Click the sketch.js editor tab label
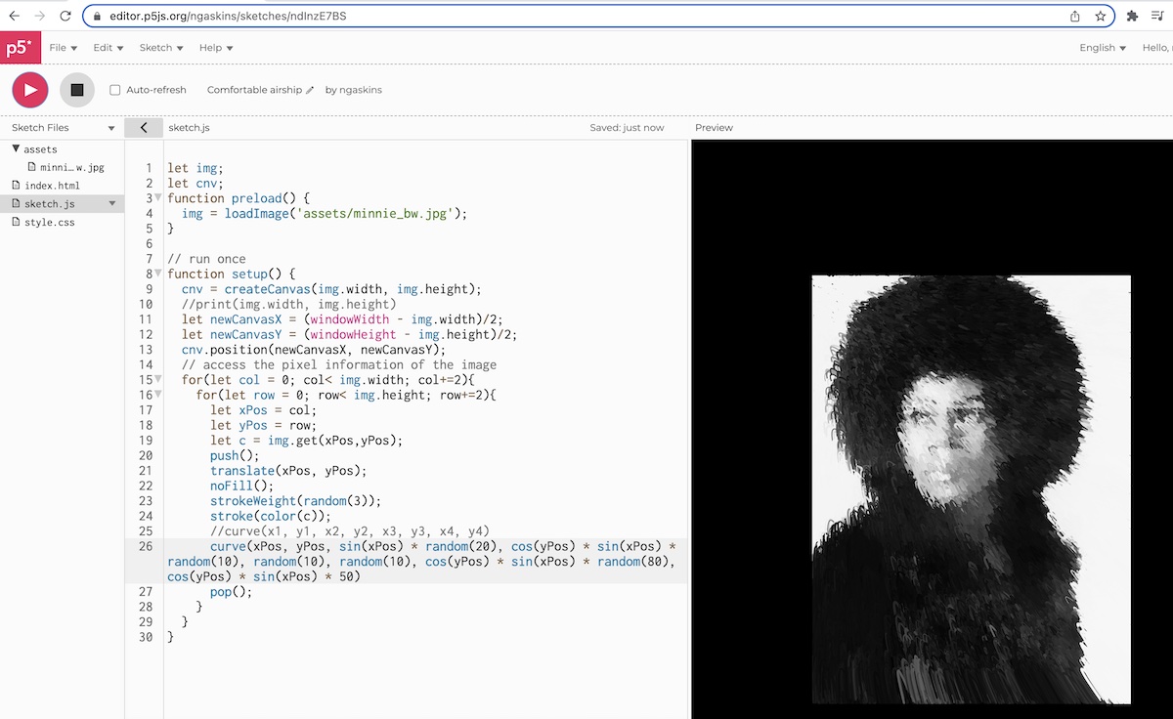Screen dimensions: 1173x719 (189, 128)
